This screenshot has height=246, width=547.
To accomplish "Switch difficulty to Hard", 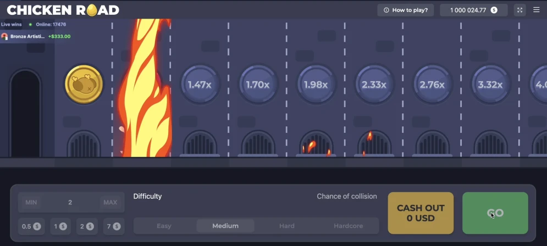I will tap(286, 226).
